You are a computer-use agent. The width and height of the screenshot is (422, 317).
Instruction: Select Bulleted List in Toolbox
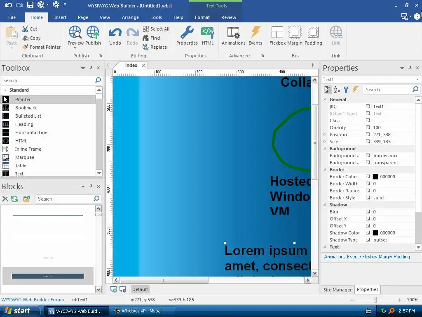click(x=49, y=116)
